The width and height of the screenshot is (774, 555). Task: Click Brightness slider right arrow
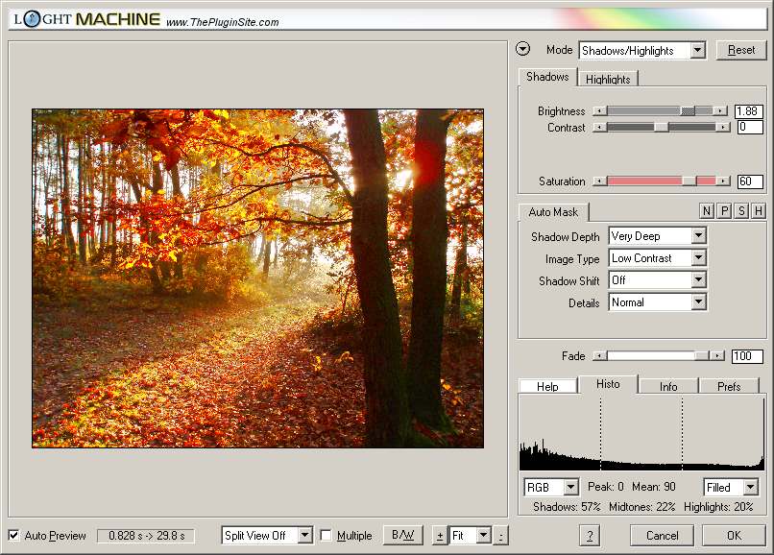point(720,111)
